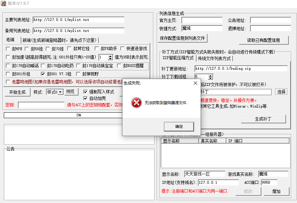The image size is (297, 203).
Task: Click the 官方主页 text field
Action: tap(202, 20)
